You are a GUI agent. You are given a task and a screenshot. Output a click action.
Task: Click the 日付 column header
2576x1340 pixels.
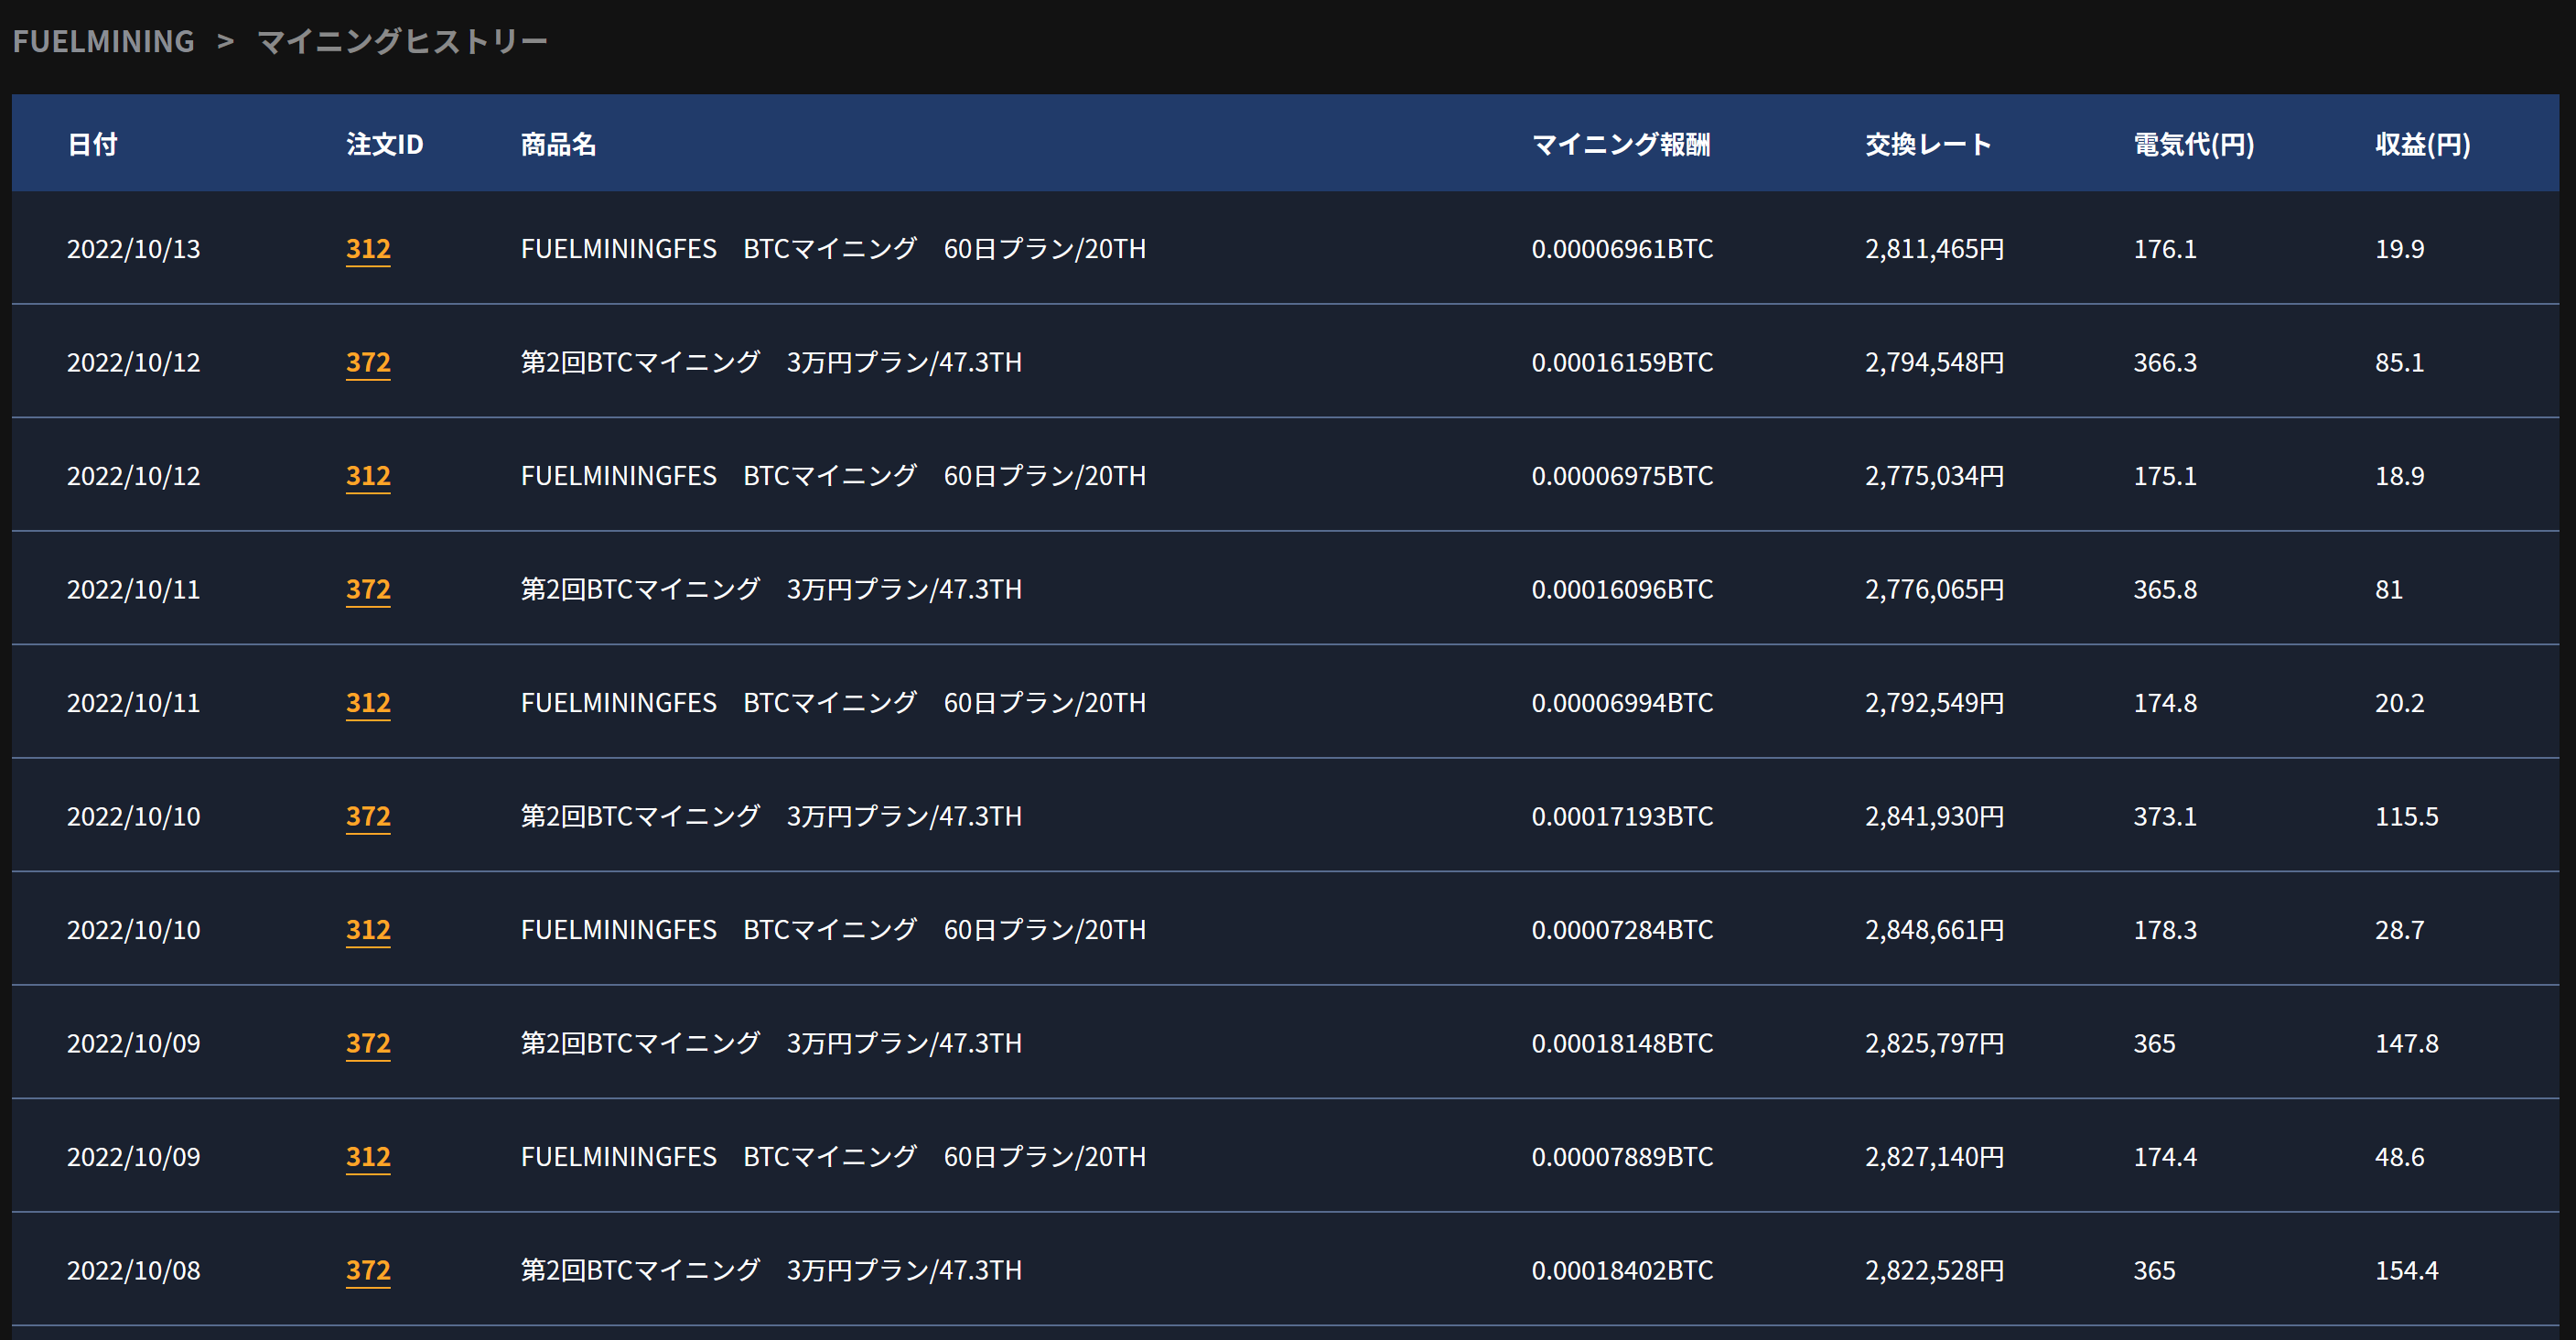tap(92, 144)
